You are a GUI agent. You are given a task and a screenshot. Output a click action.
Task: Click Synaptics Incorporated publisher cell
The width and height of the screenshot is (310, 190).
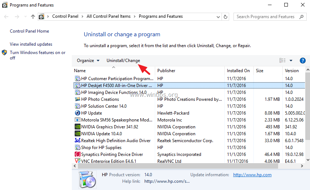tap(179, 154)
